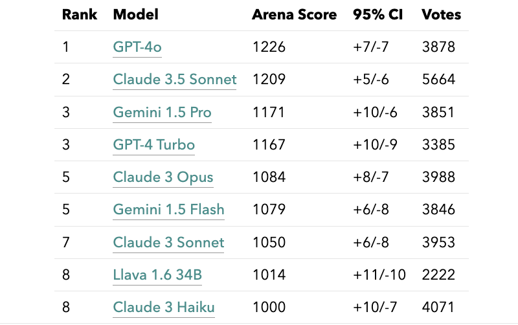Image resolution: width=518 pixels, height=325 pixels.
Task: Click the Claude 3.5 Sonnet link
Action: point(175,80)
